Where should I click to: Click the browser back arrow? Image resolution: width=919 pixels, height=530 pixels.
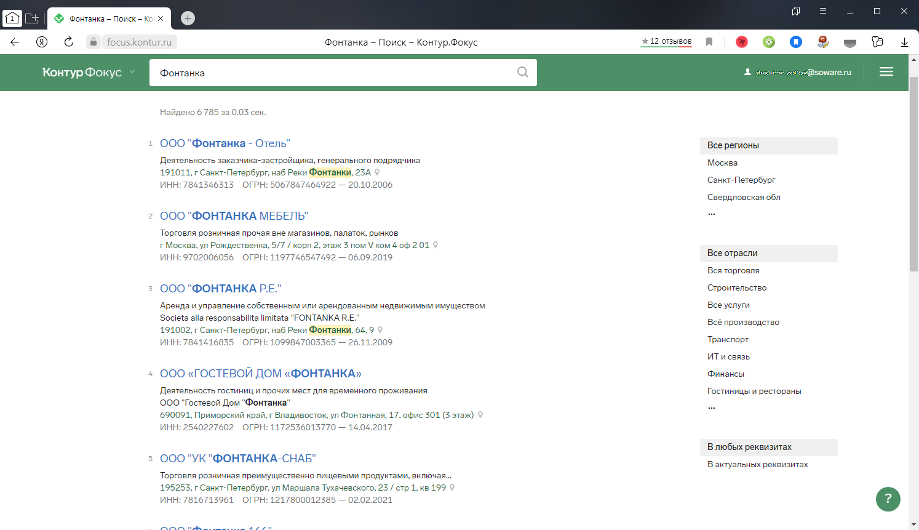15,42
